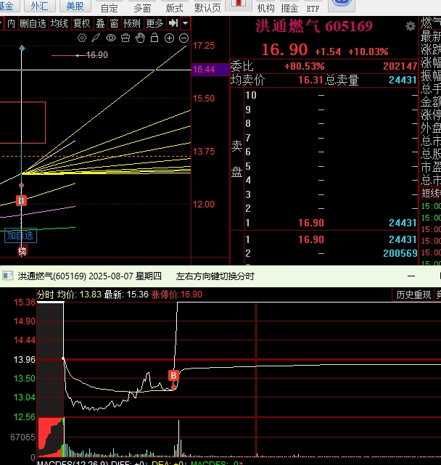Open quote panel settings gear
441x465 pixels.
point(411,26)
